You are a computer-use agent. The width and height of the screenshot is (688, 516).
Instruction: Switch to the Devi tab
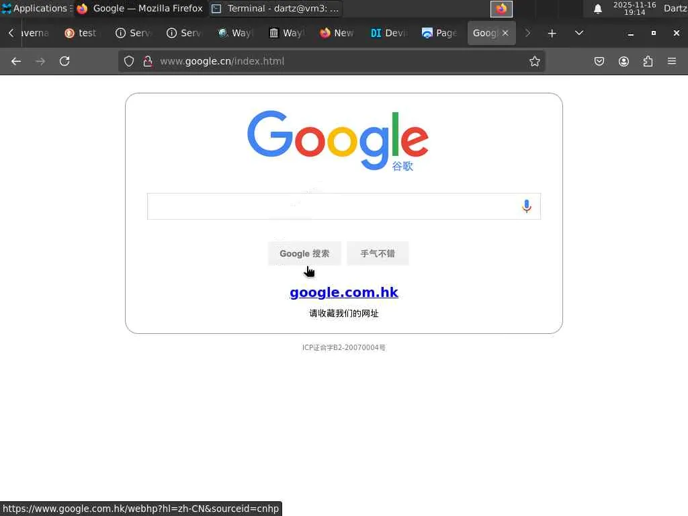click(388, 33)
